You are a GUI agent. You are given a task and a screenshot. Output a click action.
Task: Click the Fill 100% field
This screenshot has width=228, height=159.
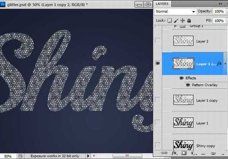point(219,21)
